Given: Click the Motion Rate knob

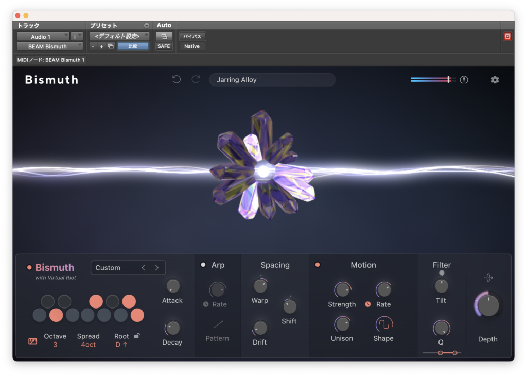Looking at the screenshot, I should (x=383, y=290).
